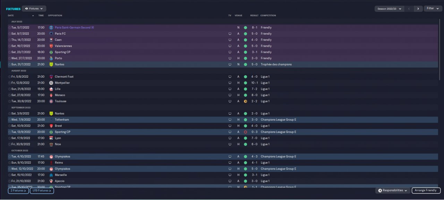
Task: Expand the Filter dropdown
Action: coord(433,8)
